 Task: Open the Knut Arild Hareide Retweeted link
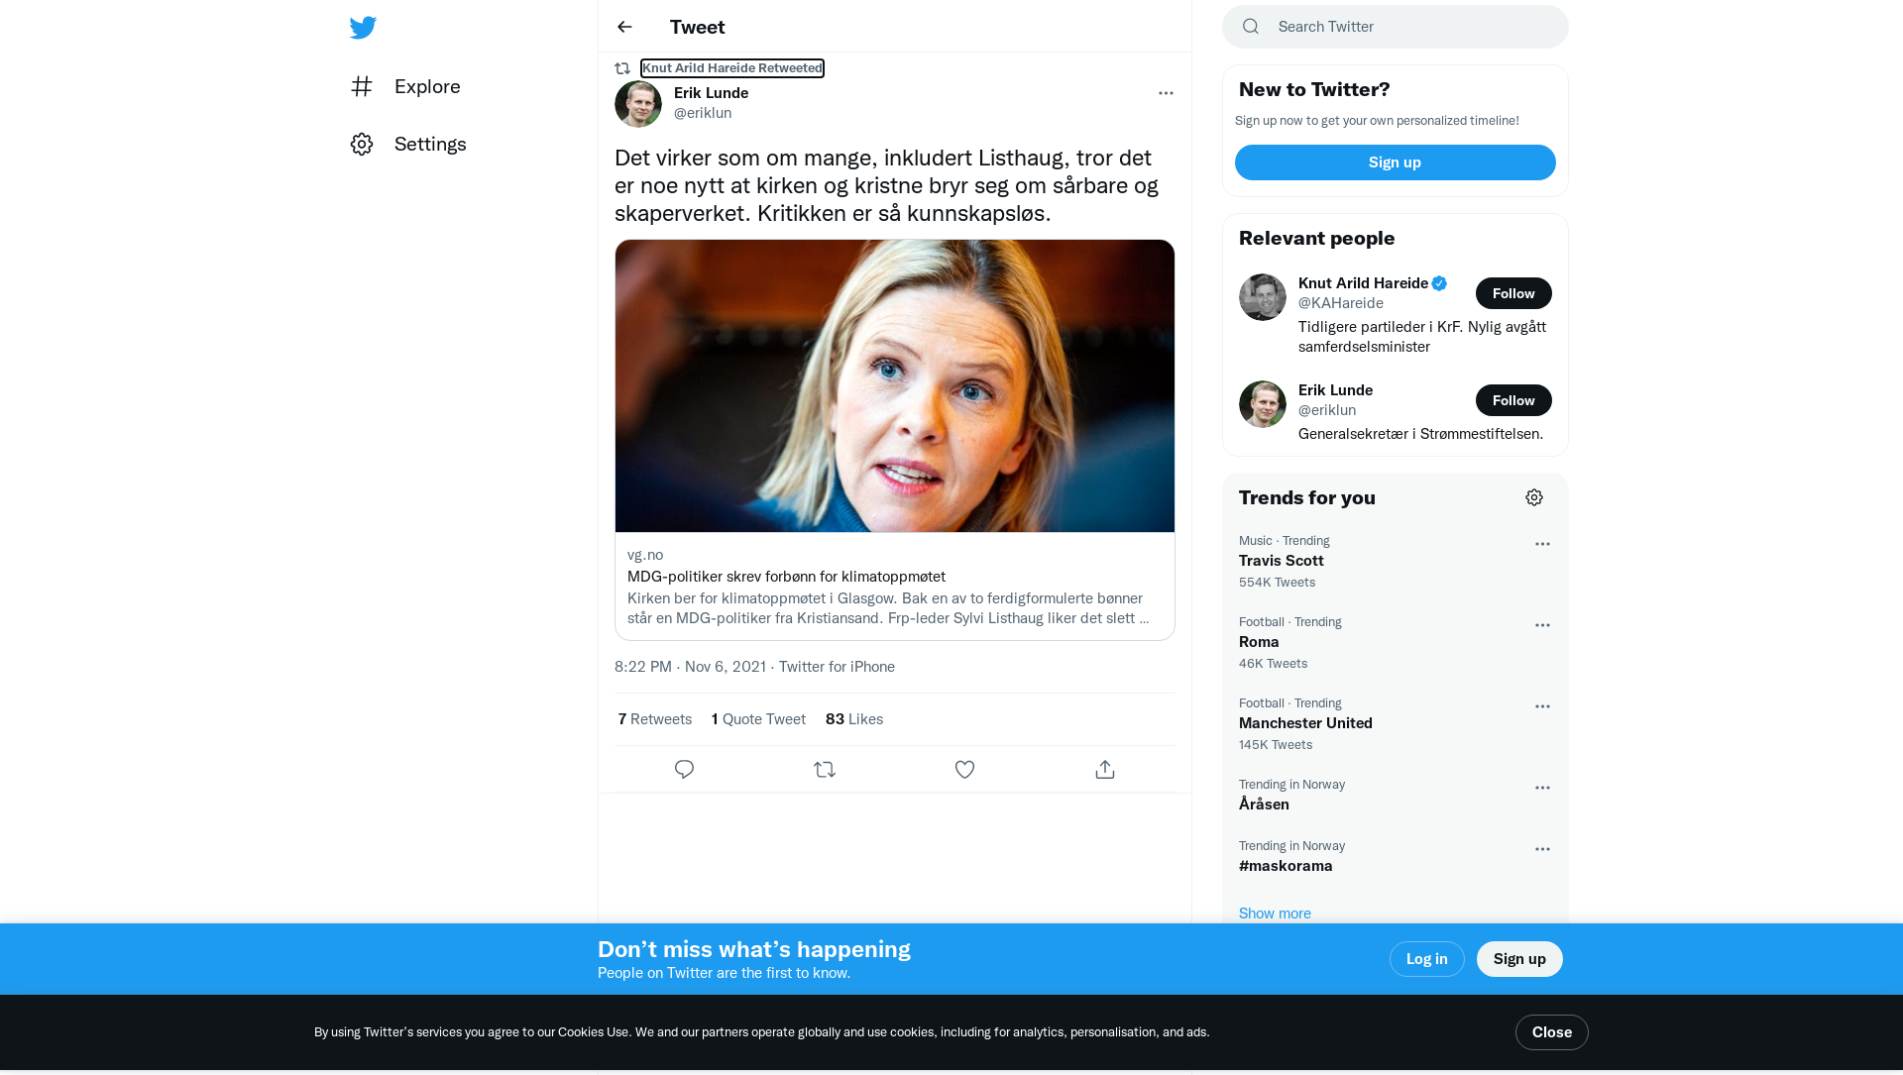coord(732,68)
